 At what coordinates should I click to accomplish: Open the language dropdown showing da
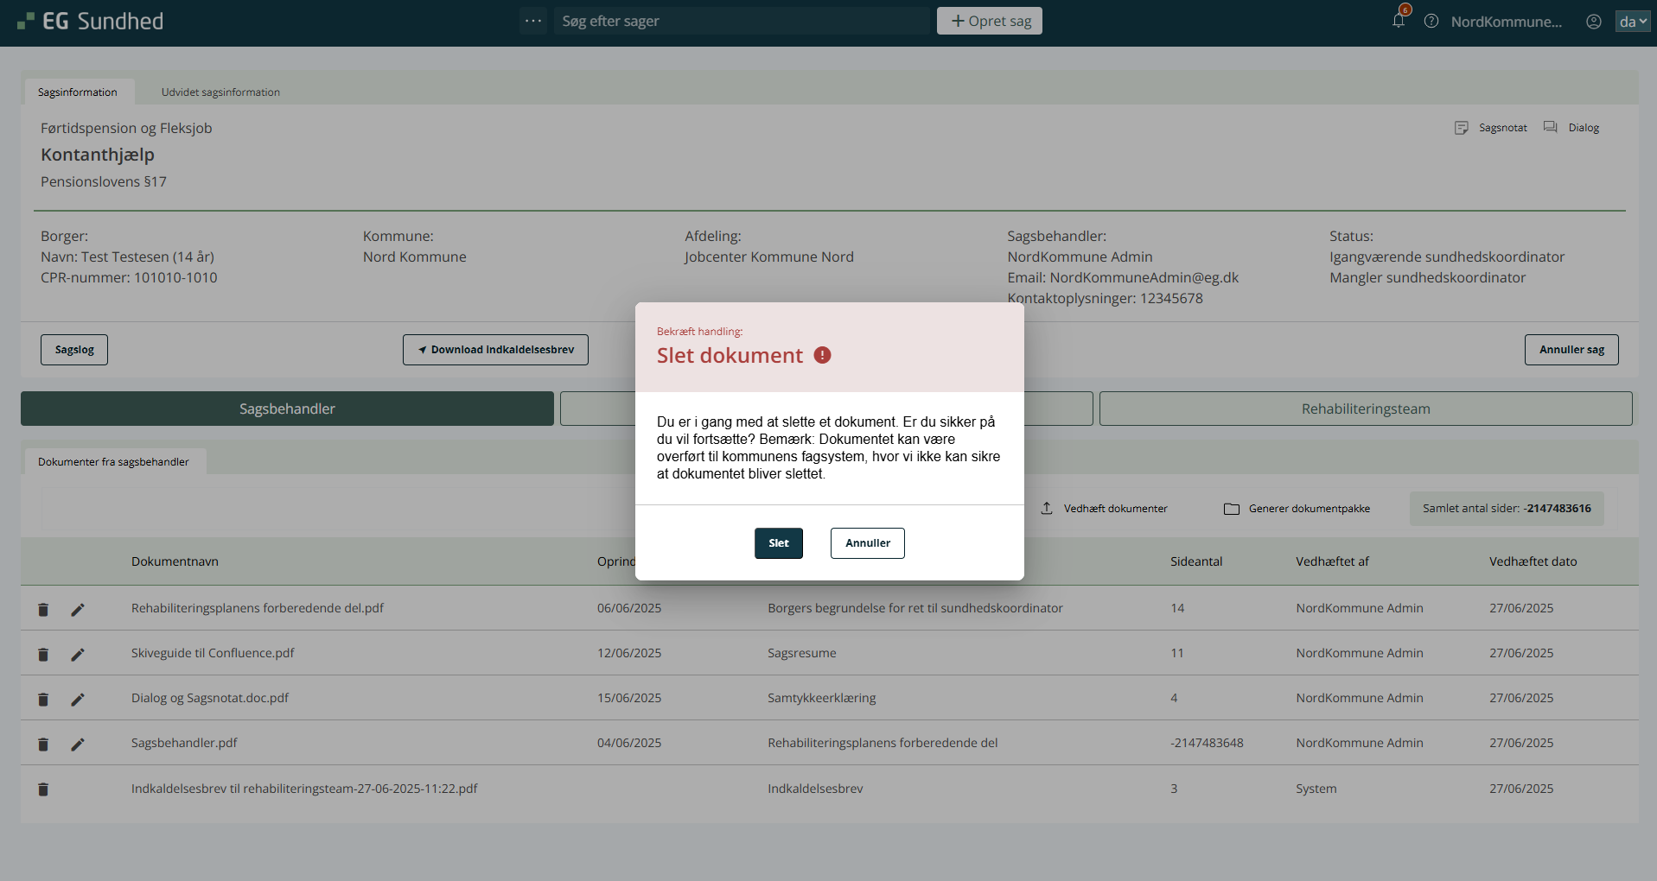(x=1632, y=22)
